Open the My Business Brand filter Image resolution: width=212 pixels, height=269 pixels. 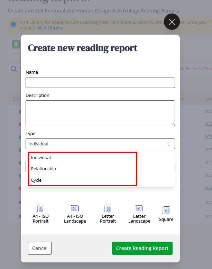[x=195, y=69]
